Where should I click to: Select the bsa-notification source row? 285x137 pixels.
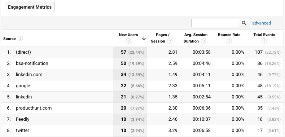(x=142, y=63)
